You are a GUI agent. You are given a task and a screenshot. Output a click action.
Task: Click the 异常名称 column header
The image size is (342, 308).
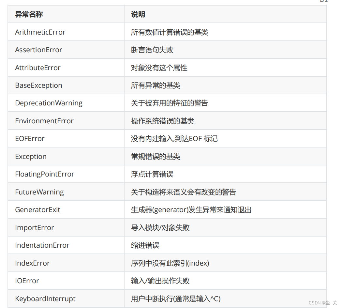[x=29, y=14]
